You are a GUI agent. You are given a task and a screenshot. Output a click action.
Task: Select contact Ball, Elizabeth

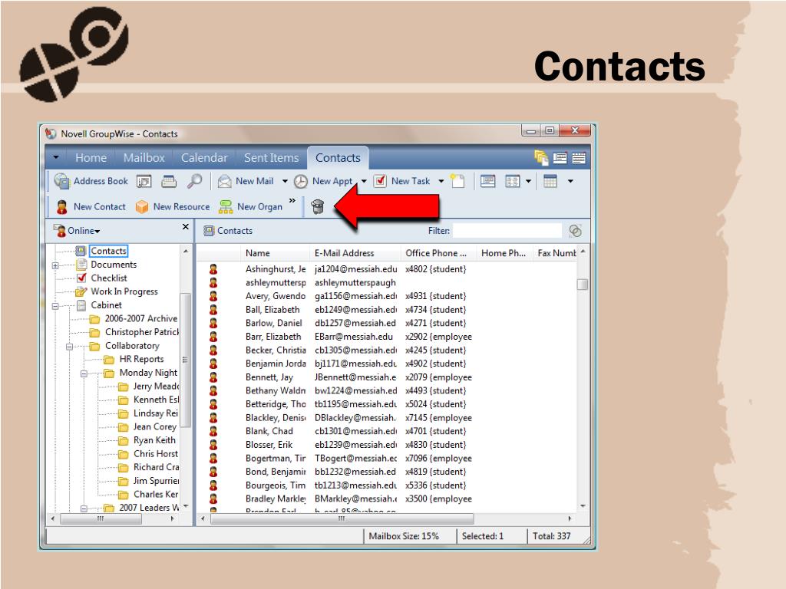(272, 310)
